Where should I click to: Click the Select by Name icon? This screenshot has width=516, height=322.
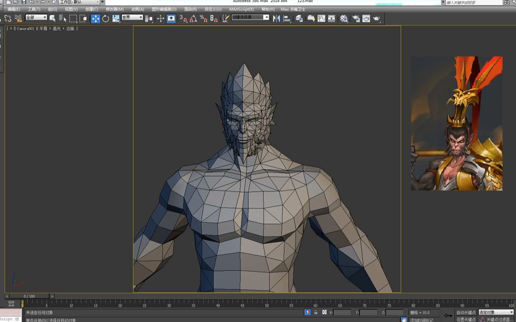[x=63, y=18]
